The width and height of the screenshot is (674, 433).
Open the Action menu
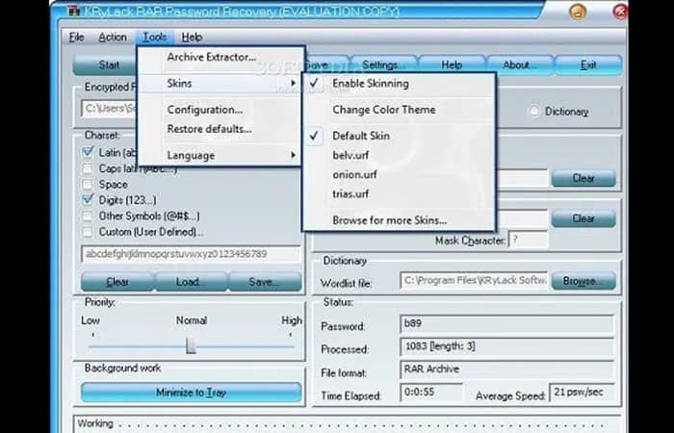click(x=113, y=38)
